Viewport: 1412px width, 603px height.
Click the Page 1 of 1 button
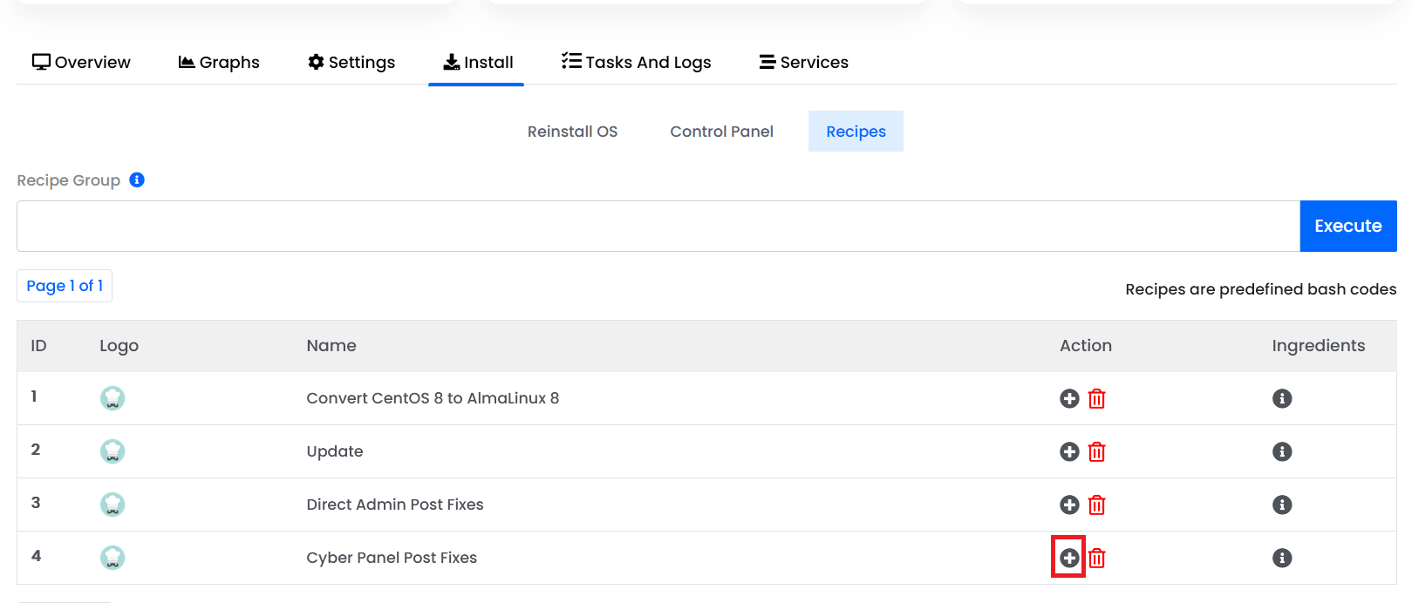[65, 286]
